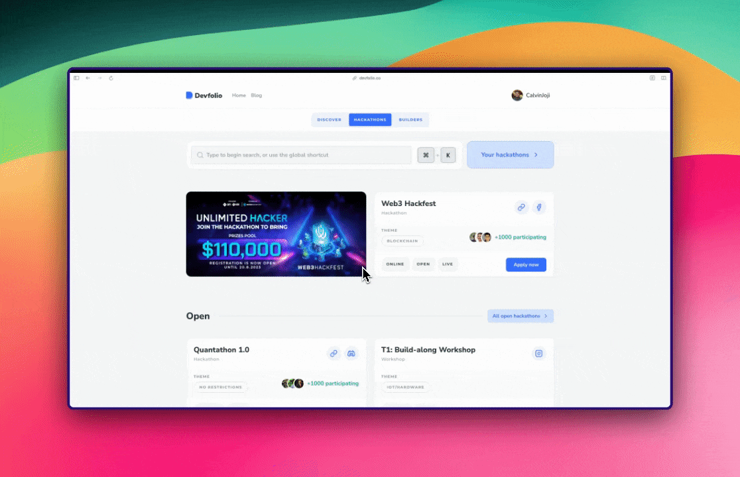Open the Web3 Hackfest title
The width and height of the screenshot is (740, 477).
408,203
